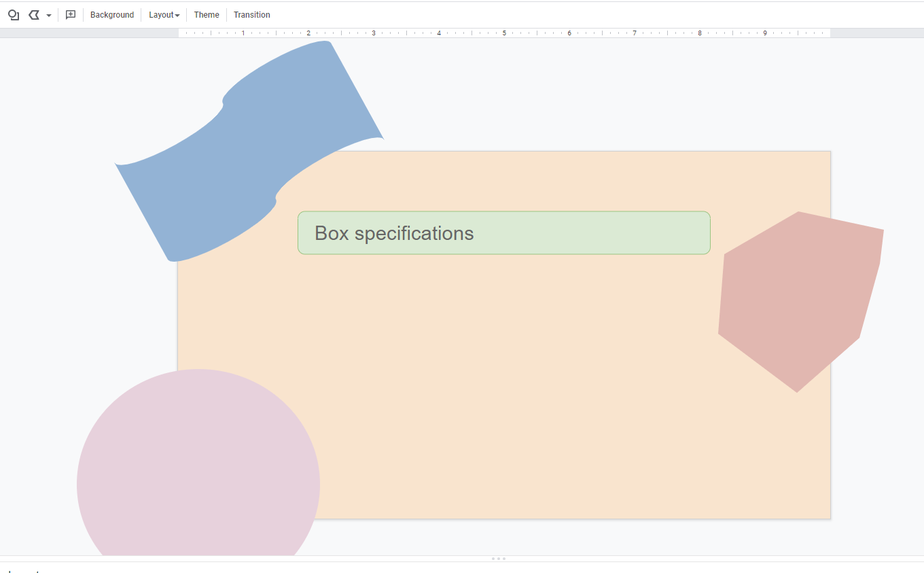924x573 pixels.
Task: Click the ruler at the 9 mark
Action: [765, 33]
